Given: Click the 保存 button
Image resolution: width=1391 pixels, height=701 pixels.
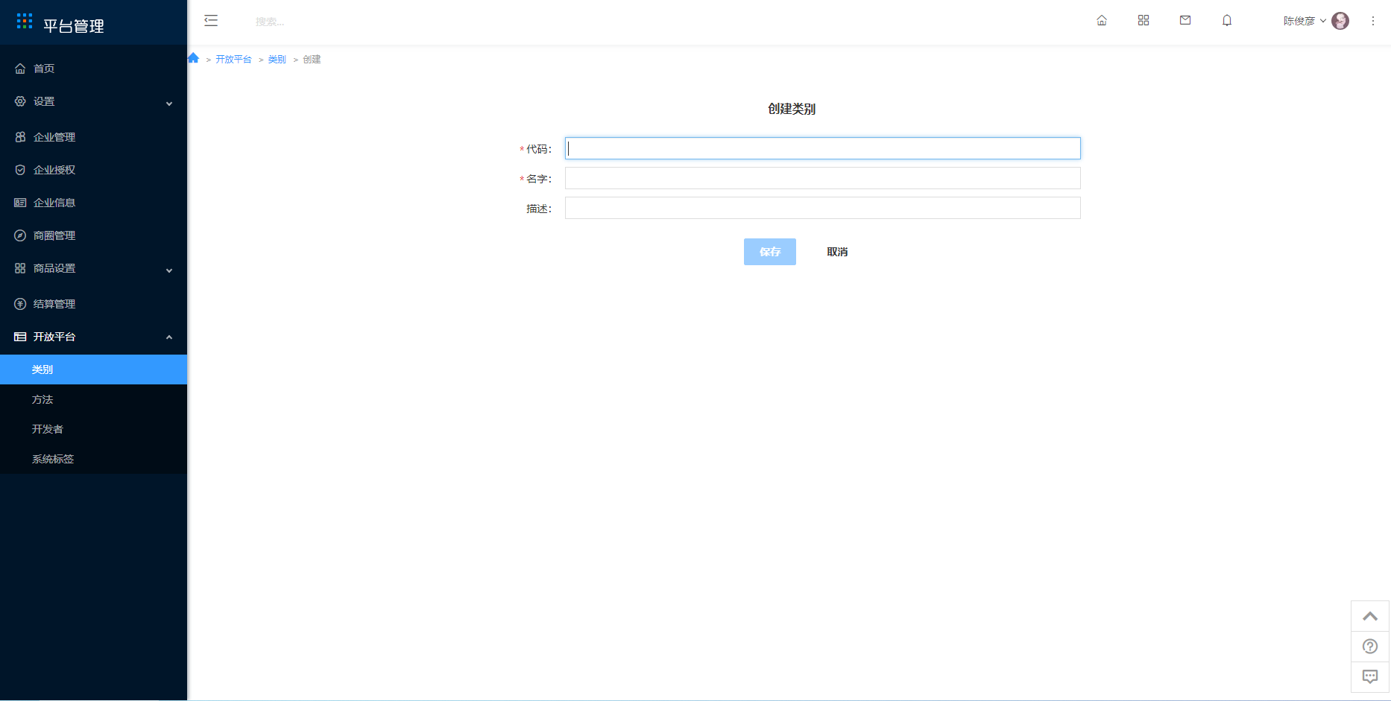Looking at the screenshot, I should [770, 252].
